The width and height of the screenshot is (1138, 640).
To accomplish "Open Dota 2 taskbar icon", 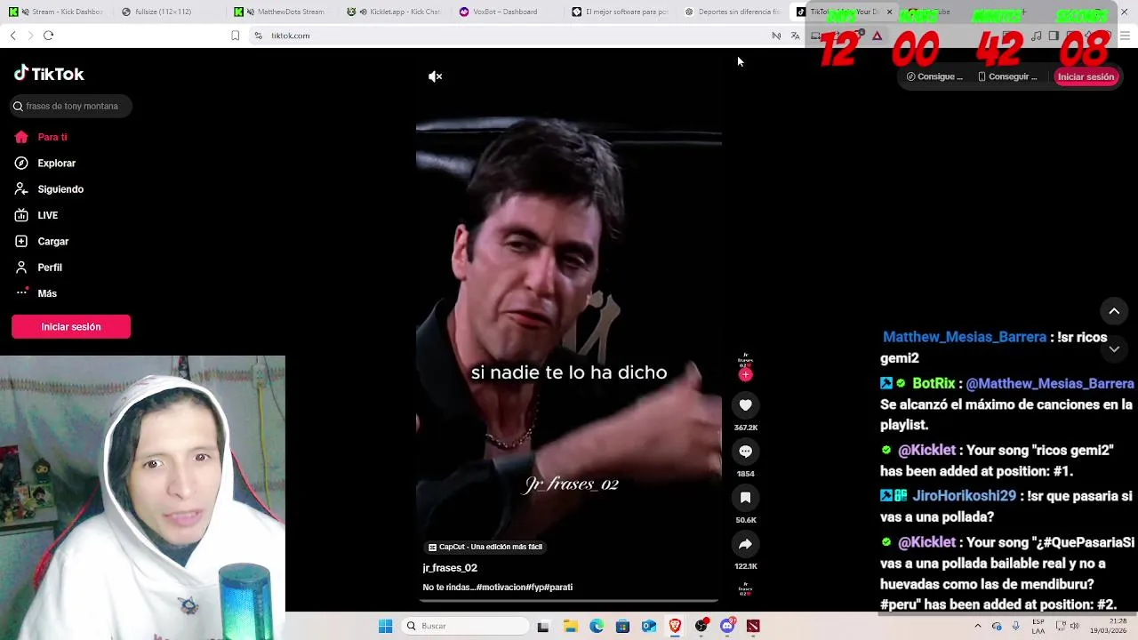I will pos(754,626).
